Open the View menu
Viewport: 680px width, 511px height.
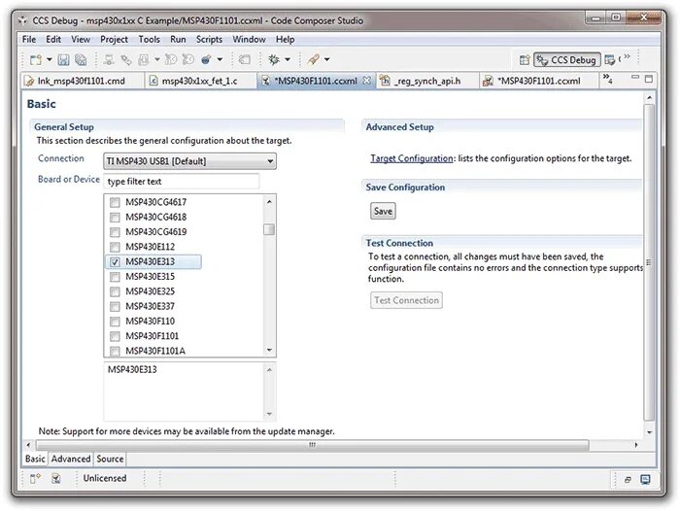tap(81, 39)
